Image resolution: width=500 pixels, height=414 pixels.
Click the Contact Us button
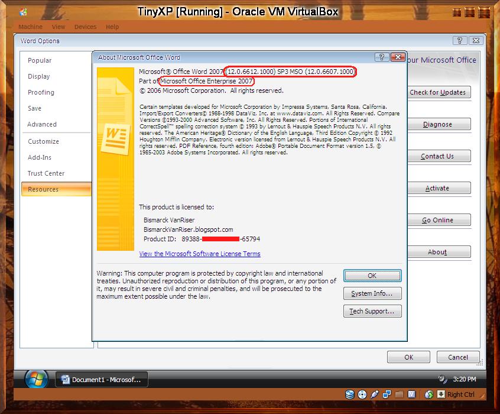coord(439,156)
